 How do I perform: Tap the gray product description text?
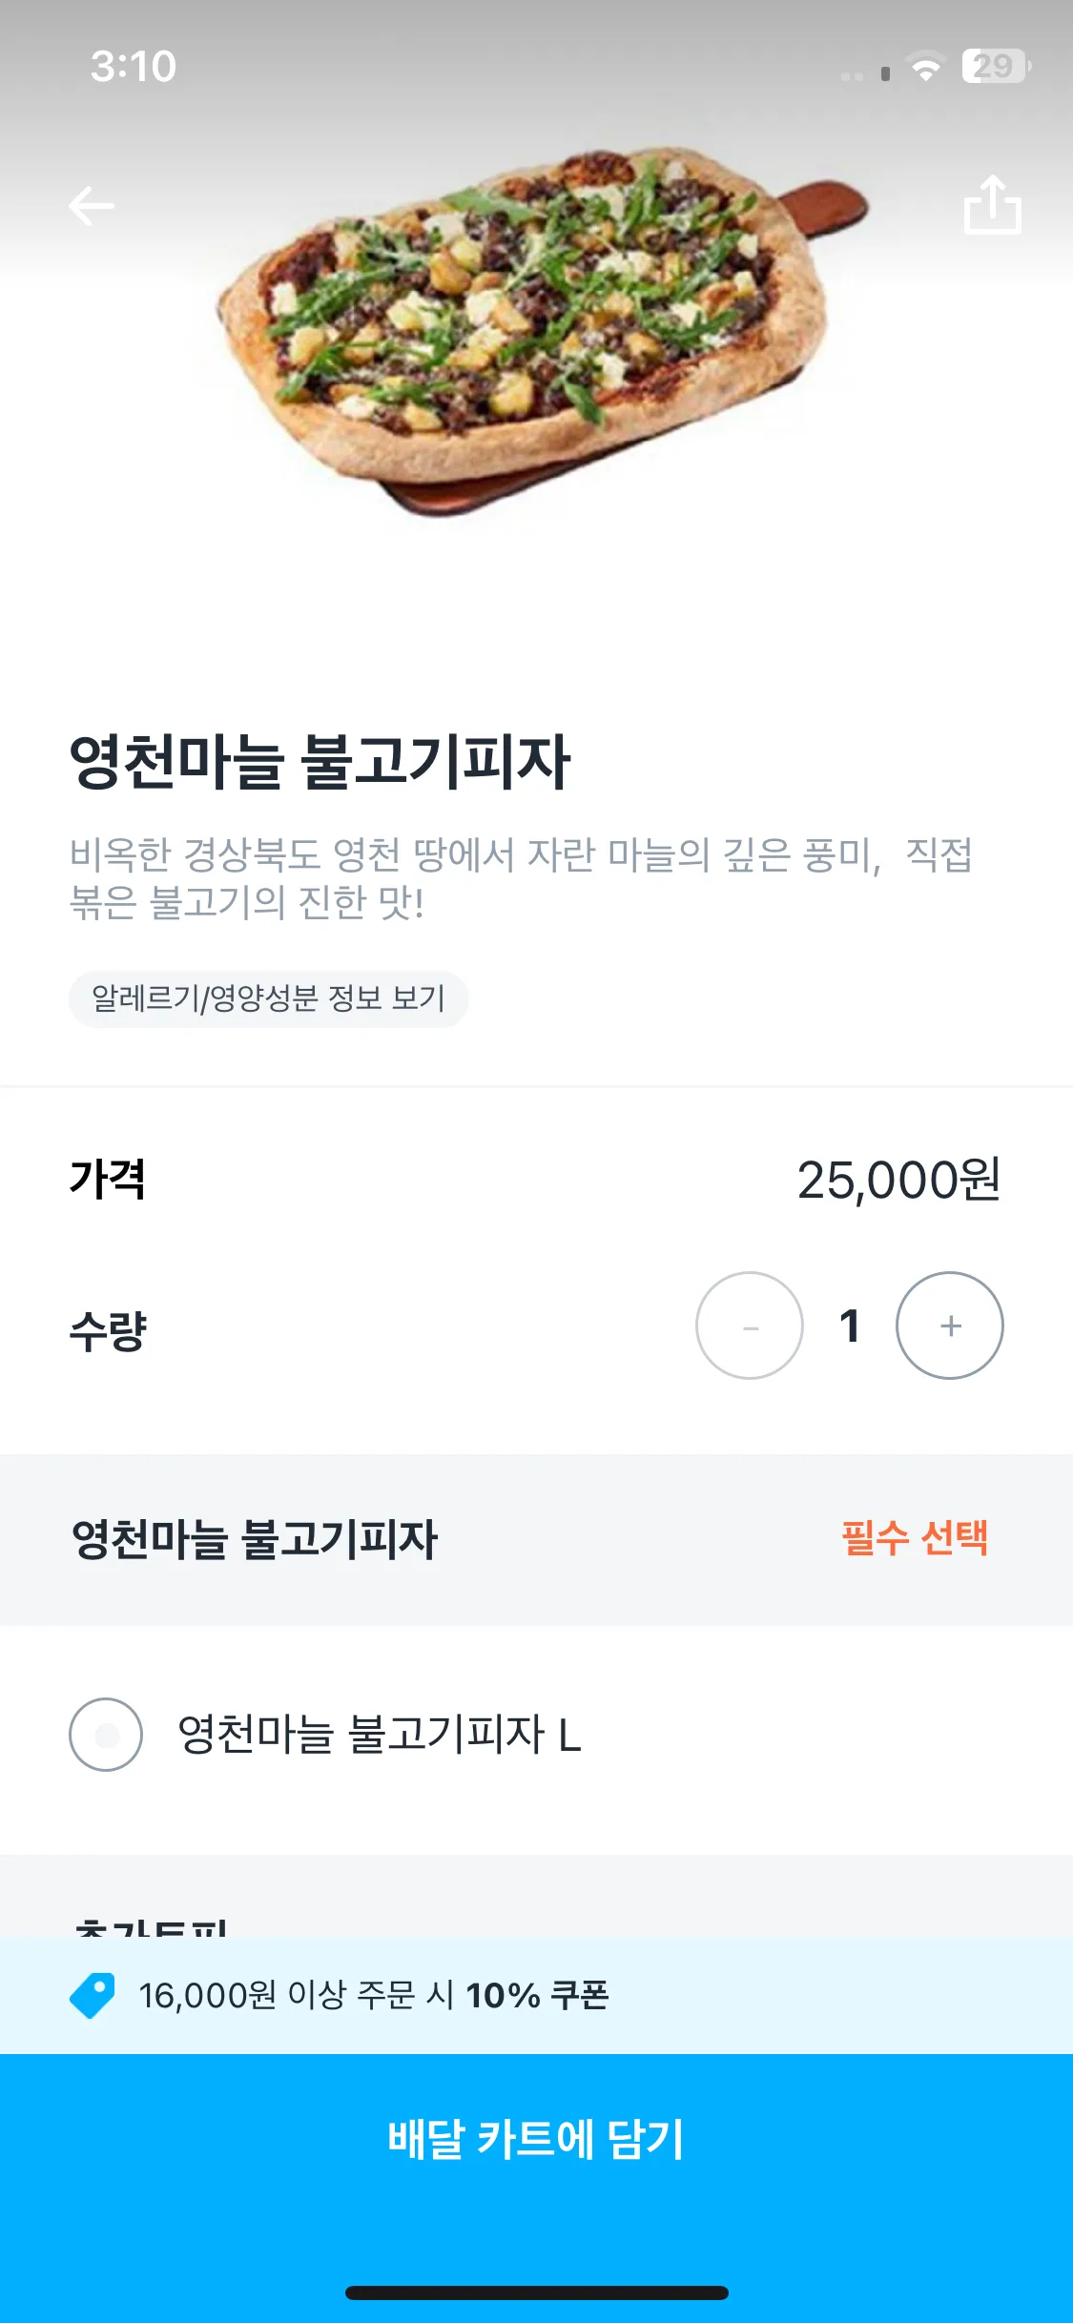pos(521,877)
